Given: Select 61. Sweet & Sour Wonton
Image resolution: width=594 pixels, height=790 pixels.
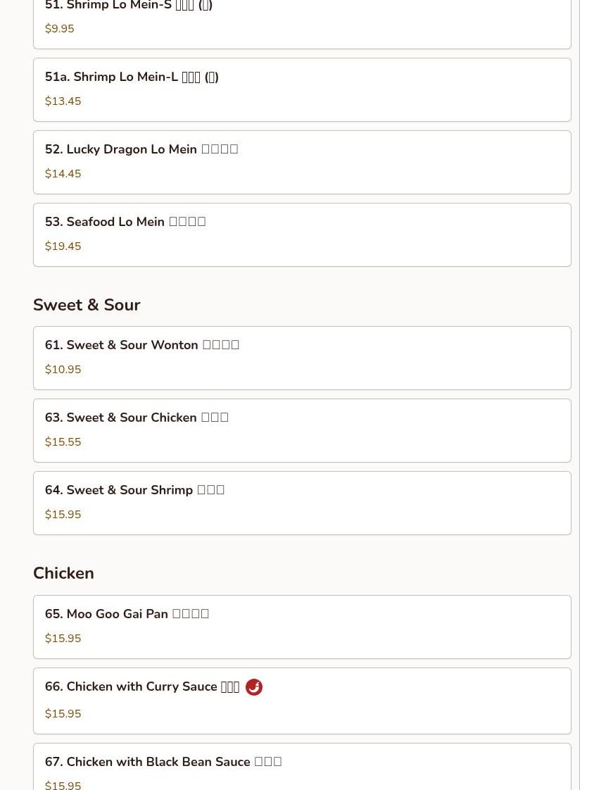Looking at the screenshot, I should coord(302,358).
